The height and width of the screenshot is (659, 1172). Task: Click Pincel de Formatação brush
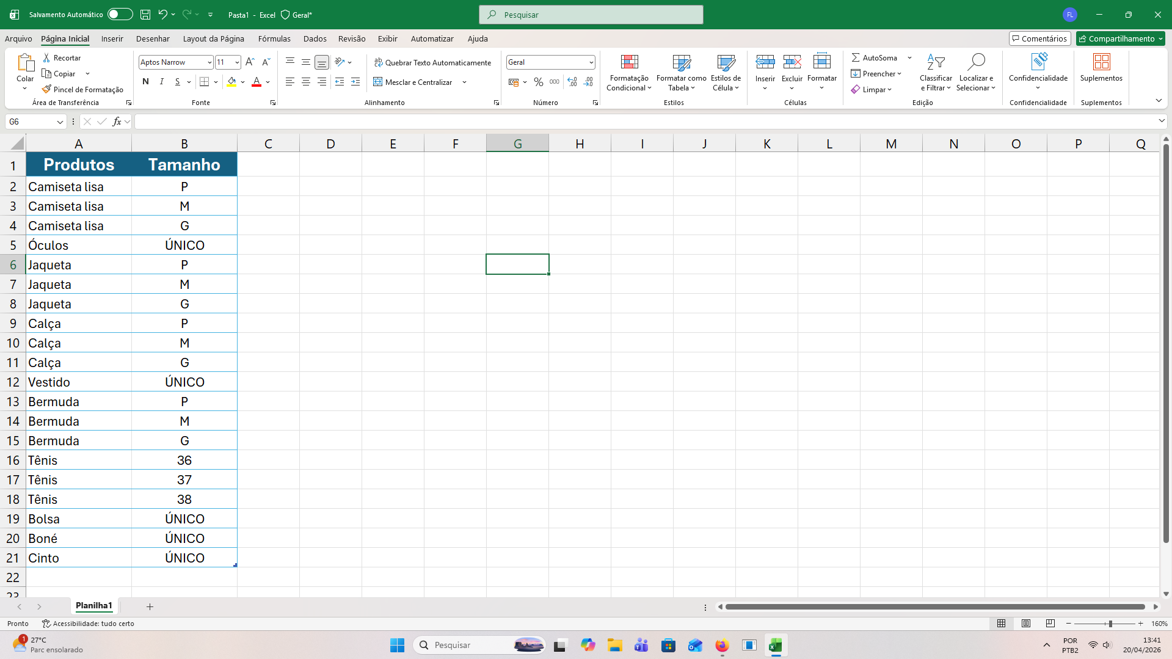pyautogui.click(x=82, y=89)
